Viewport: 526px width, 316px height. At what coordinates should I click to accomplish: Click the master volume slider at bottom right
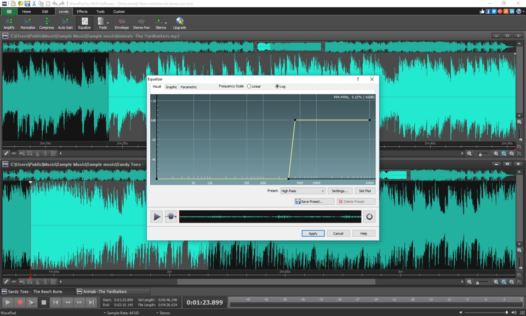click(486, 312)
